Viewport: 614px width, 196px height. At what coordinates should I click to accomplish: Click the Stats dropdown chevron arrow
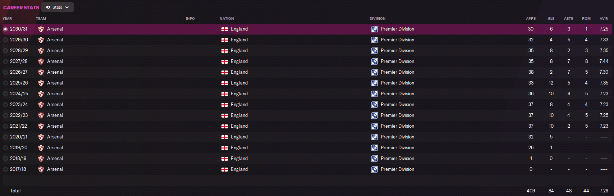click(67, 7)
